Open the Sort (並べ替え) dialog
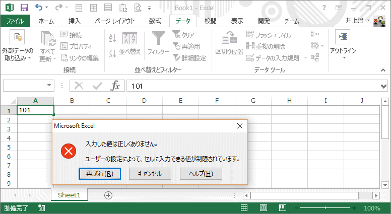Viewport: 391px width, 214px height. (129, 43)
